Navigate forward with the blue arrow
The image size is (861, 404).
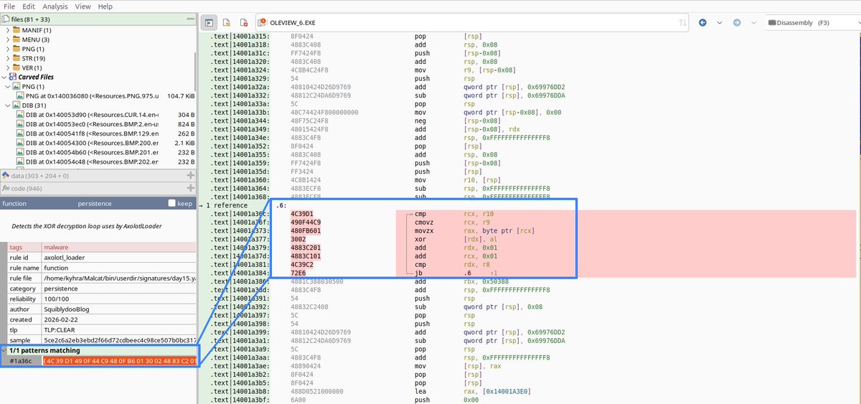point(737,22)
